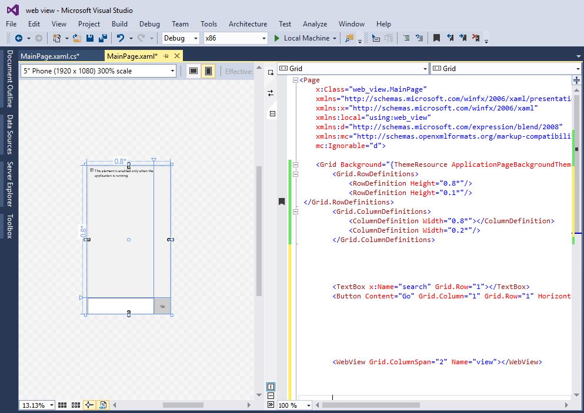Screen dimensions: 584x413
Task: Expand the phone device size dropdown
Action: [x=172, y=71]
